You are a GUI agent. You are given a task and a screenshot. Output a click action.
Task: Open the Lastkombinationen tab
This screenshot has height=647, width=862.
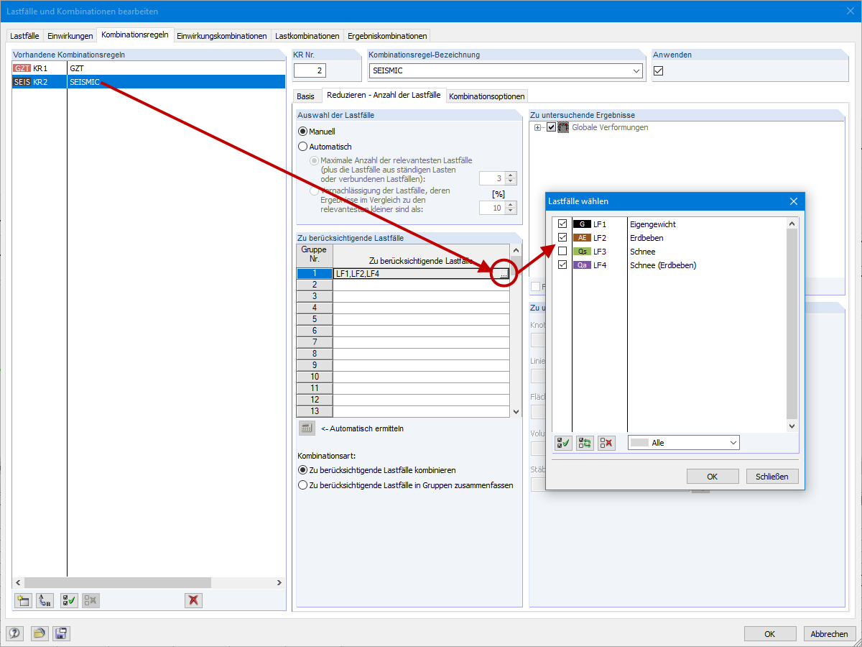click(307, 35)
